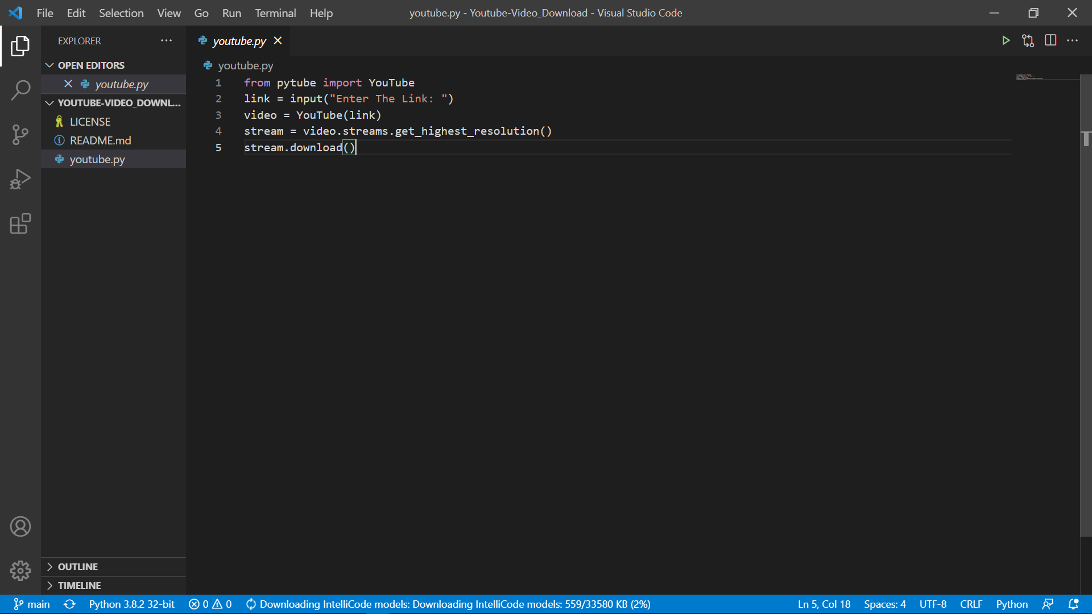The width and height of the screenshot is (1092, 614).
Task: Click IntelliCode download progress status
Action: point(448,604)
